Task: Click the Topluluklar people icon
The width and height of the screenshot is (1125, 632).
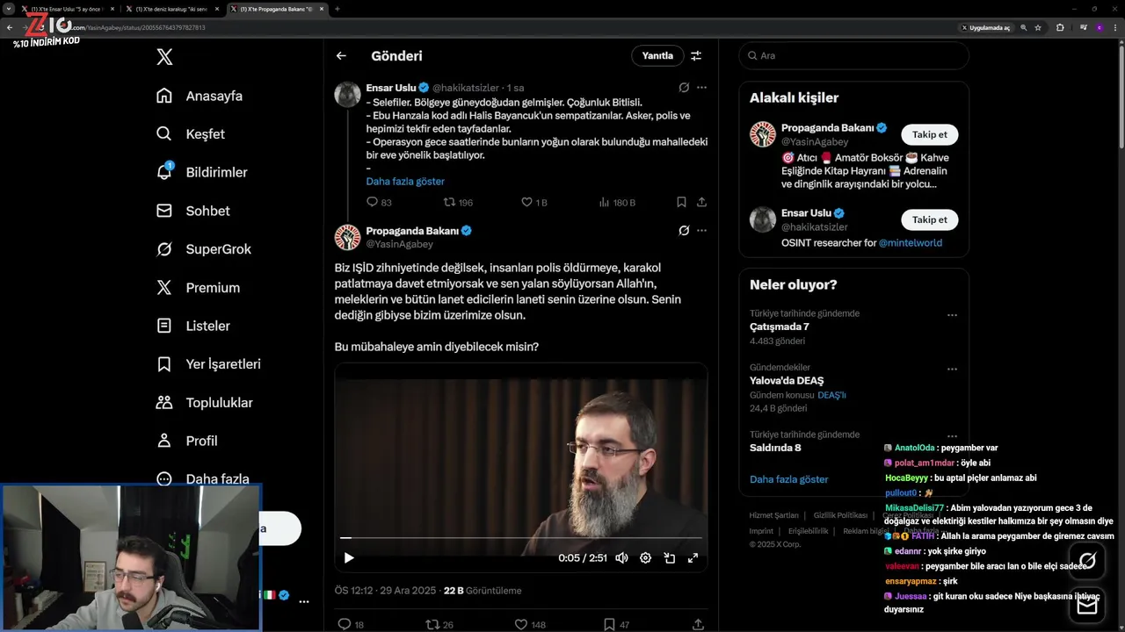Action: [164, 403]
